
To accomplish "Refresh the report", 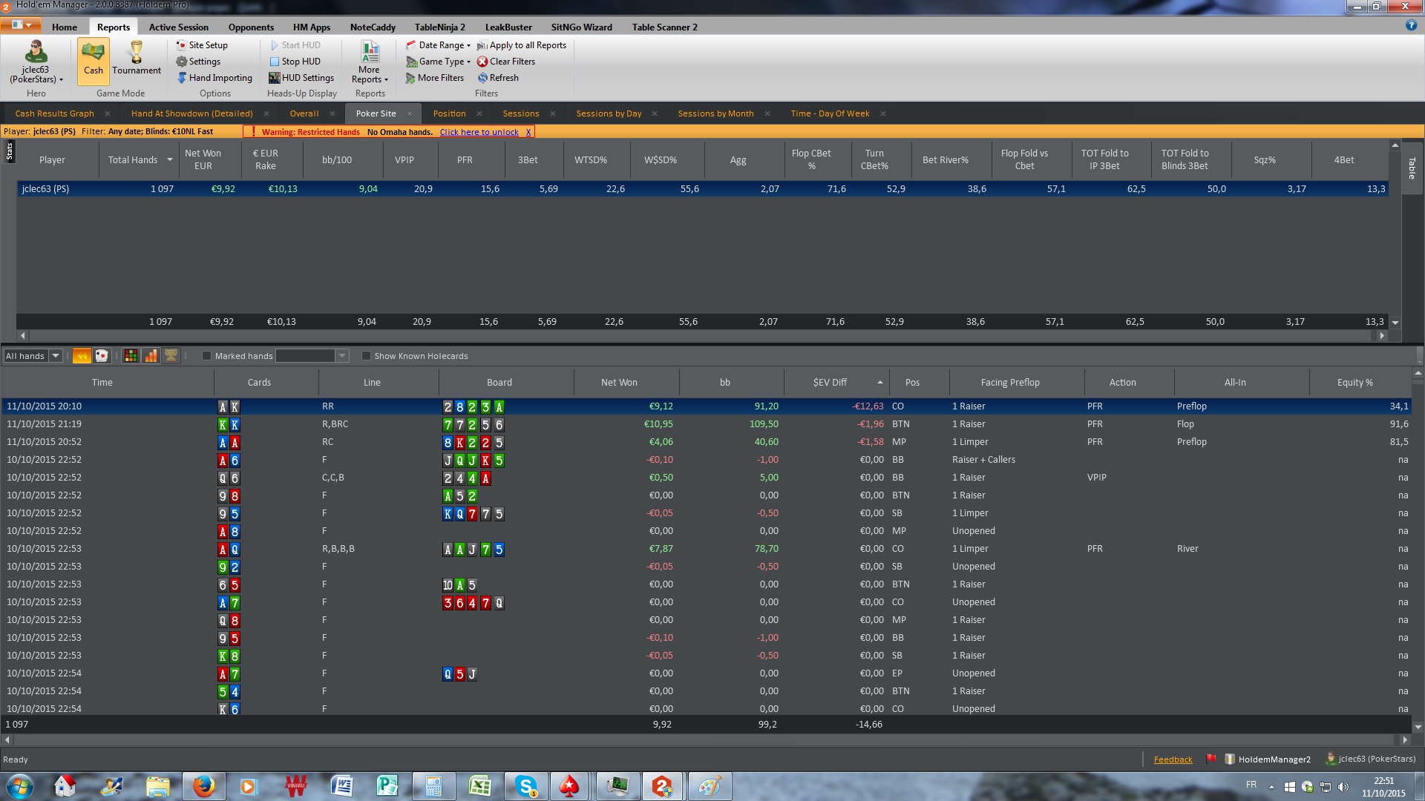I will coord(498,78).
